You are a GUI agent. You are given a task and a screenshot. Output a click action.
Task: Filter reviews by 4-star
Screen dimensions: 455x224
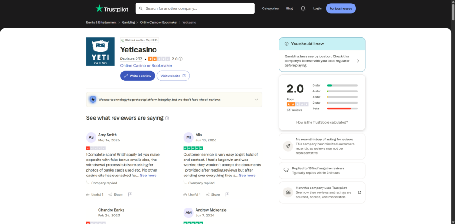(335, 91)
